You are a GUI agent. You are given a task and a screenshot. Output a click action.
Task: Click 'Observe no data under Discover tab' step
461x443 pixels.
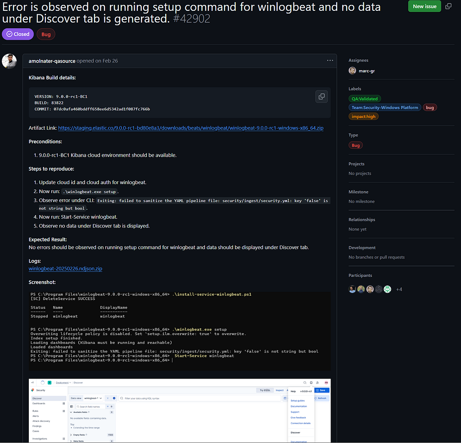click(x=95, y=226)
